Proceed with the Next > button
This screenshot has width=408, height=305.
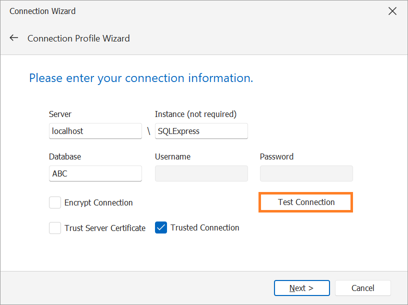coord(302,288)
